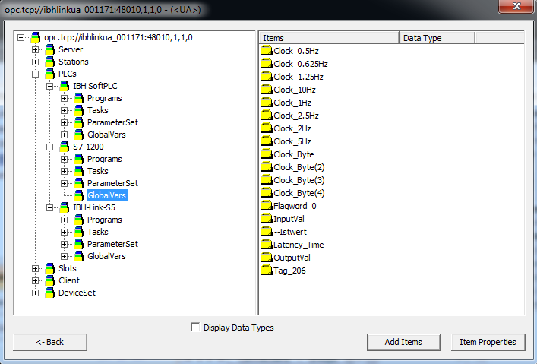Image resolution: width=537 pixels, height=364 pixels.
Task: Select the OutputVal list item
Action: (292, 258)
